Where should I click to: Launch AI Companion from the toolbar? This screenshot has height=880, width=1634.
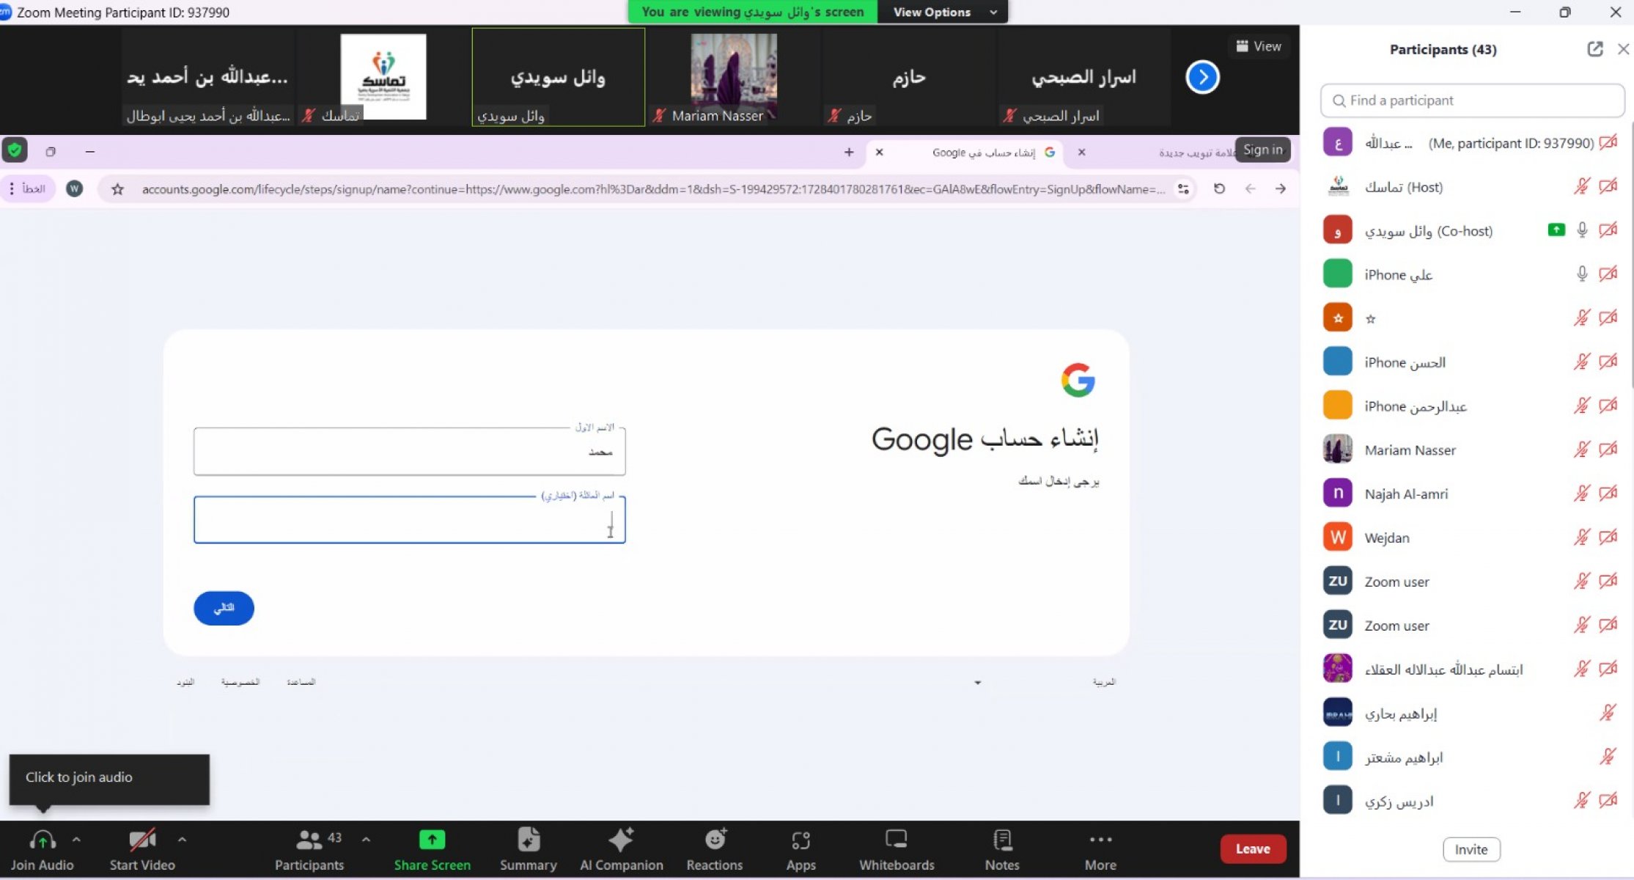pos(621,849)
